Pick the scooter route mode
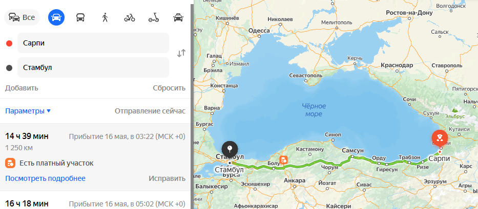The height and width of the screenshot is (209, 478). coord(154,18)
